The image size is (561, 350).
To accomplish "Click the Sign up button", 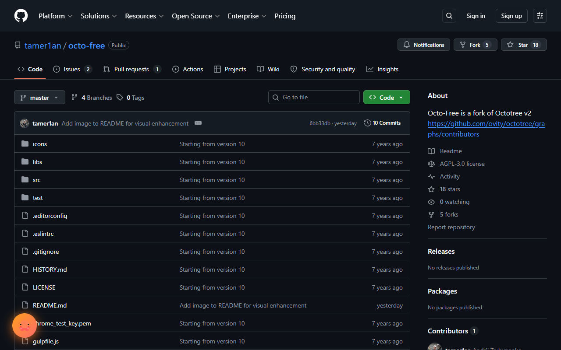I will pos(511,16).
